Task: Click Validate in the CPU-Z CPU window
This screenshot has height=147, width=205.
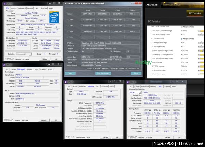Action: [x=44, y=59]
